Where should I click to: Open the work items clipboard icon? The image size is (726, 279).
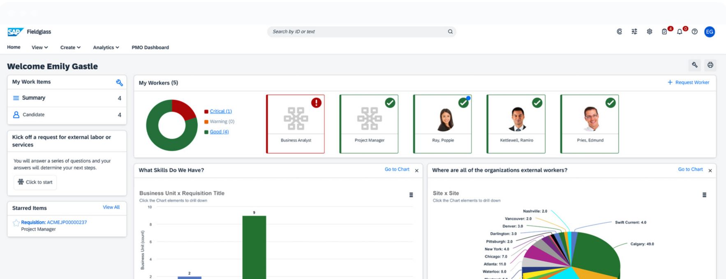click(x=664, y=32)
